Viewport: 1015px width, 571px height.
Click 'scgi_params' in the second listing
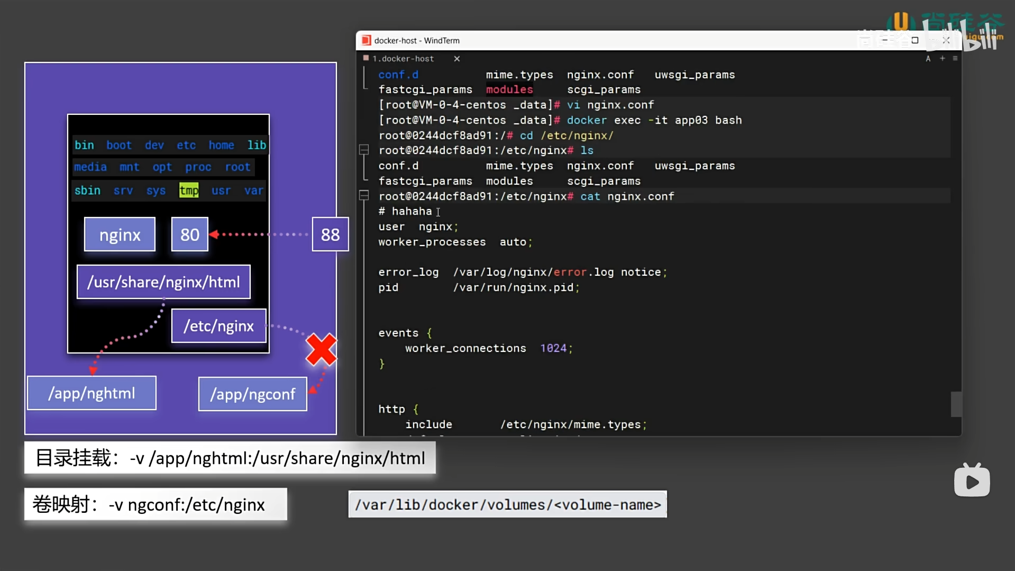point(603,181)
